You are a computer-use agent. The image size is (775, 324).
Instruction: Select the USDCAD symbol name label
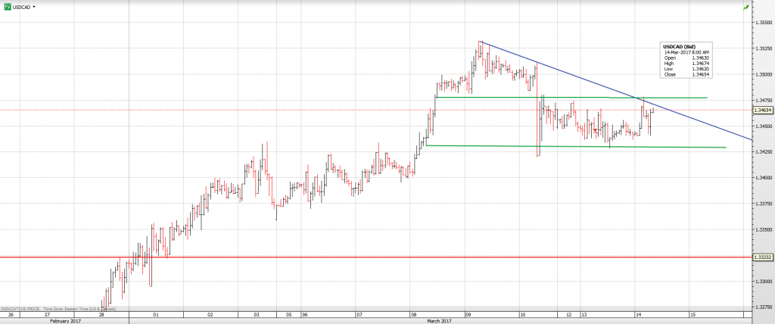[x=21, y=7]
